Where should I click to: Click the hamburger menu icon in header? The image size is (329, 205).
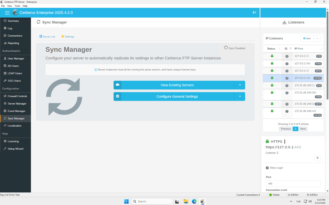pos(7,13)
